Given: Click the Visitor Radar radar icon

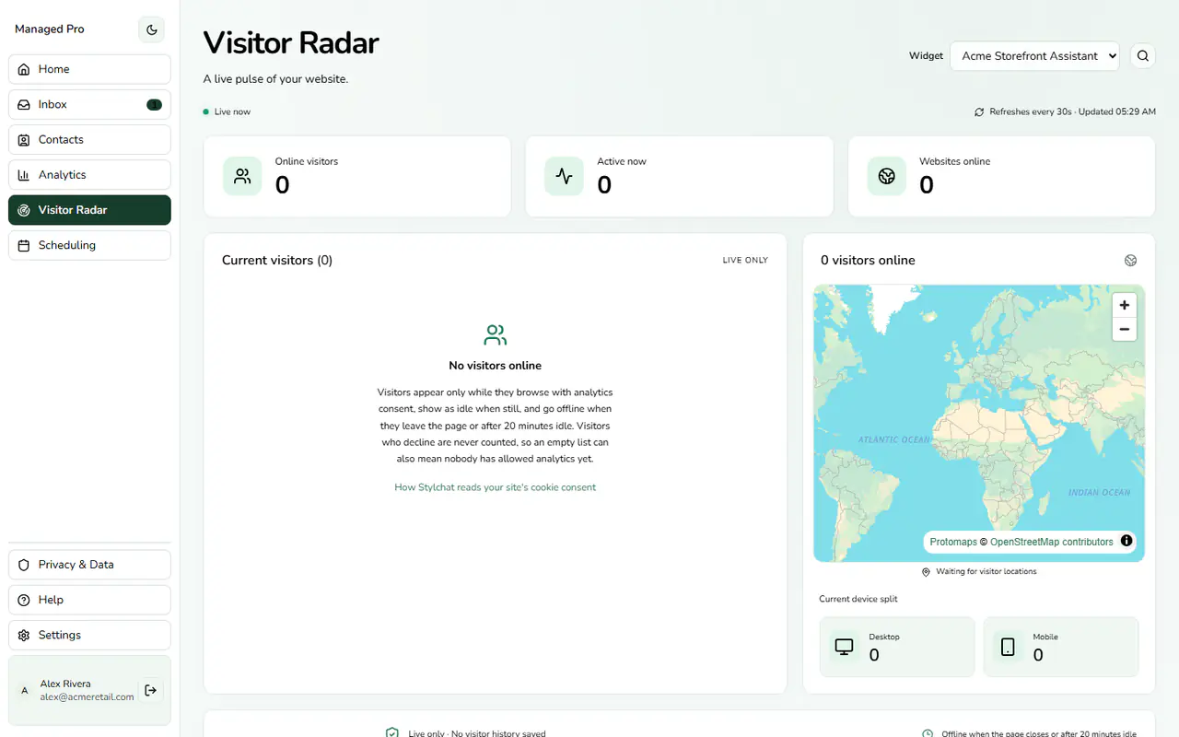Looking at the screenshot, I should point(24,210).
